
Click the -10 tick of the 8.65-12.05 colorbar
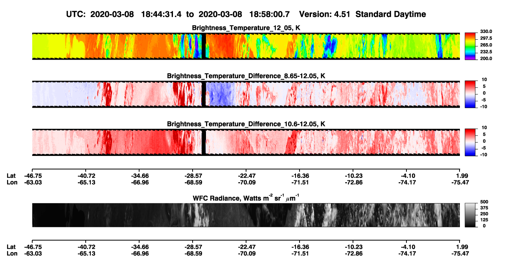point(483,106)
